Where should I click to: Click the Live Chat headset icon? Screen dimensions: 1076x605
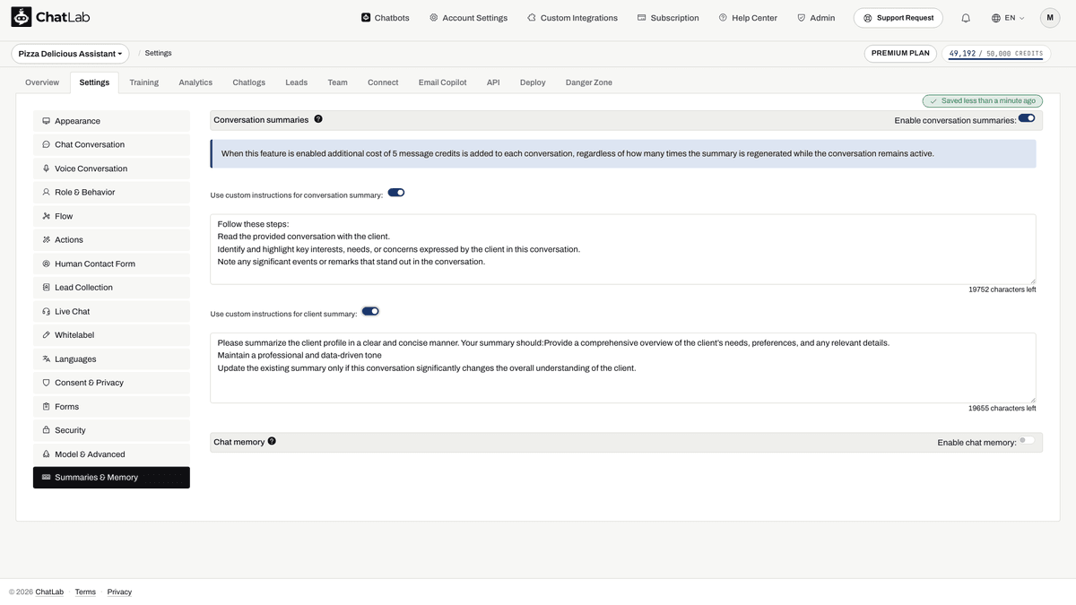[x=46, y=311]
